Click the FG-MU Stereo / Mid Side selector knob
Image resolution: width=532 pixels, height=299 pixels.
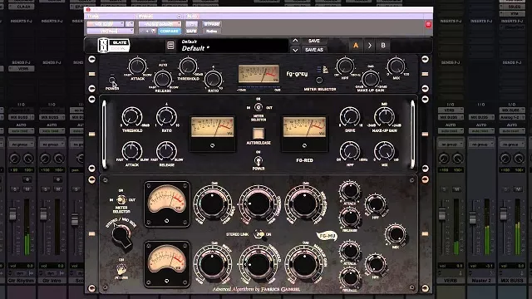pyautogui.click(x=122, y=235)
